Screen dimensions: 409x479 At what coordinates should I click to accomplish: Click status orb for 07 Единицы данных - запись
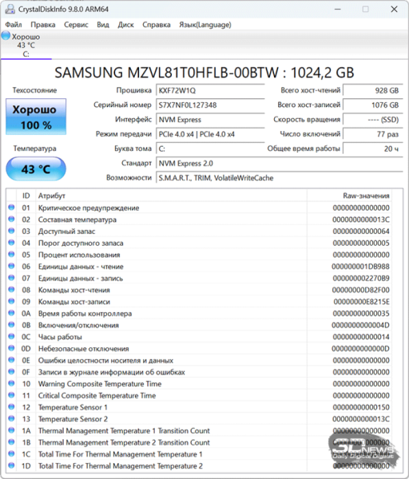click(11, 278)
